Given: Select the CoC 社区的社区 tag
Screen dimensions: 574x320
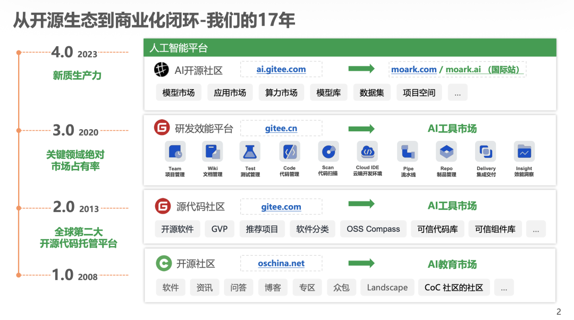Looking at the screenshot, I should tap(454, 288).
